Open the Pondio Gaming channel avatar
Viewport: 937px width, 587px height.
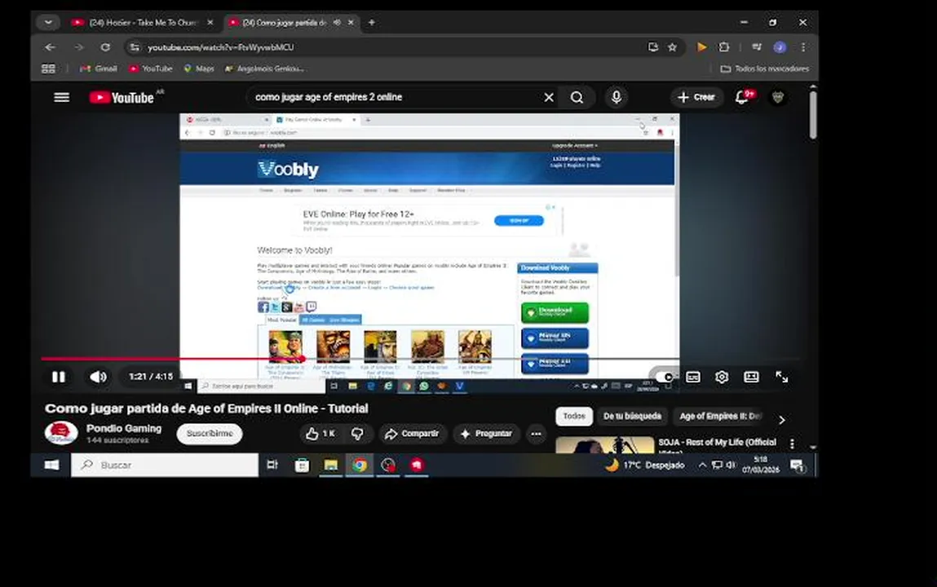tap(61, 433)
